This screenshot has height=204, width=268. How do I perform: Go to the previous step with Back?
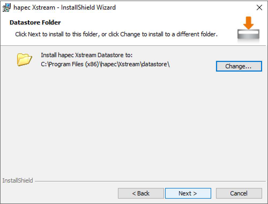coord(141,193)
